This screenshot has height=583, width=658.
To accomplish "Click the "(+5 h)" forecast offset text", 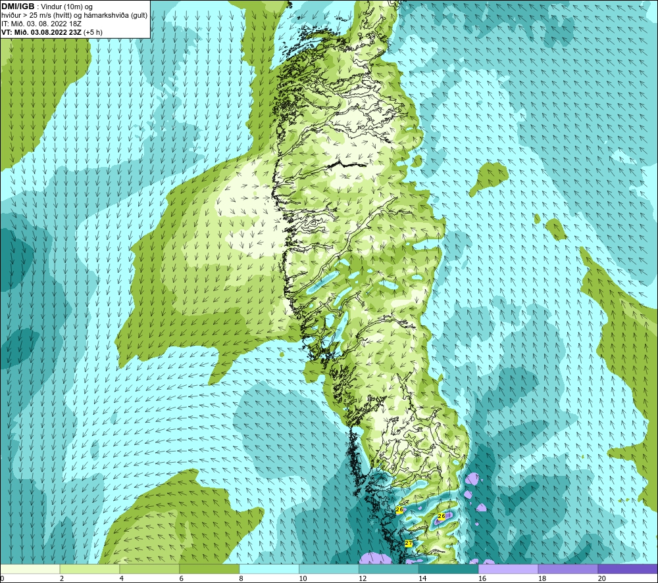I will click(x=93, y=32).
